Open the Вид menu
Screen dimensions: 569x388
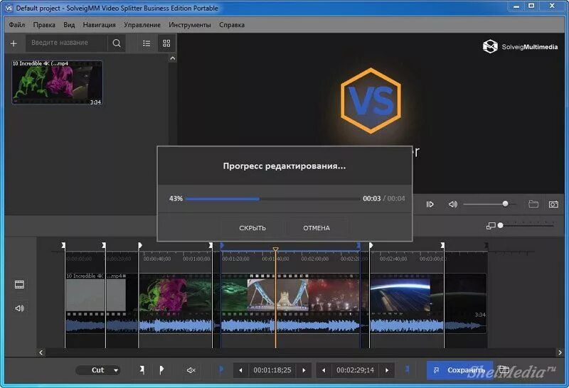tap(69, 25)
